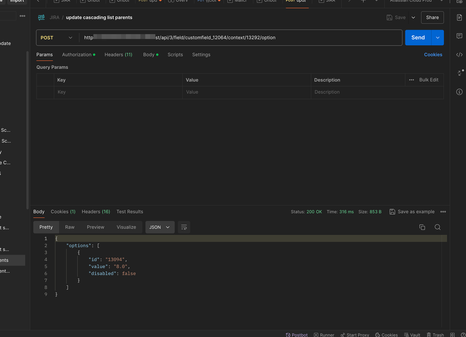Open Trash from the status bar
The width and height of the screenshot is (466, 337).
point(435,335)
